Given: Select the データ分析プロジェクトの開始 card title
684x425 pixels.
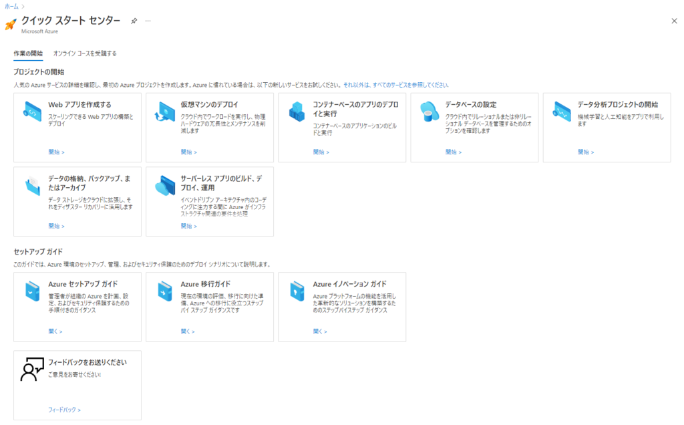Looking at the screenshot, I should (x=618, y=105).
